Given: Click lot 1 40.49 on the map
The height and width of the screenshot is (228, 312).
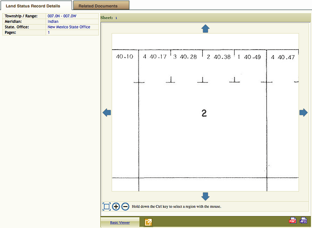Looking at the screenshot, I should click(x=249, y=57).
